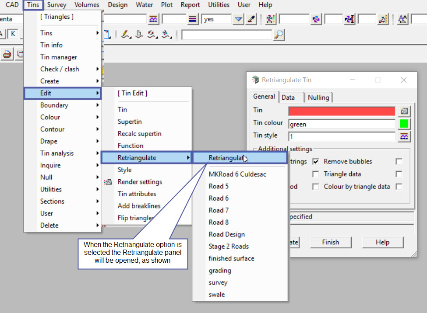The image size is (427, 313).
Task: Click the magnifier search icon in toolbar
Action: tap(279, 35)
